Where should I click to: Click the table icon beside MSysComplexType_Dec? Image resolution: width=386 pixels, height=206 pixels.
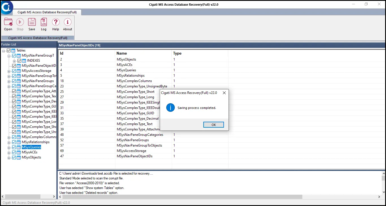coord(19,101)
